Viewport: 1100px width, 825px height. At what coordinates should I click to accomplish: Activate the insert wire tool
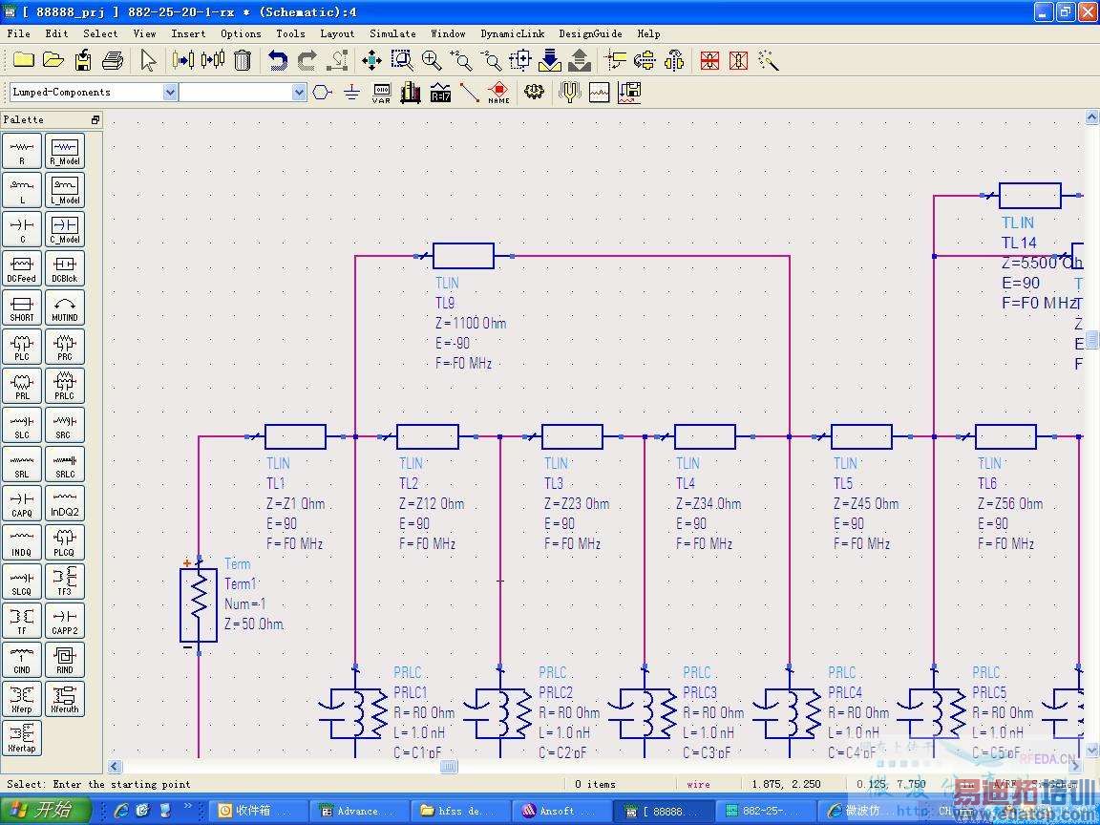coord(469,93)
